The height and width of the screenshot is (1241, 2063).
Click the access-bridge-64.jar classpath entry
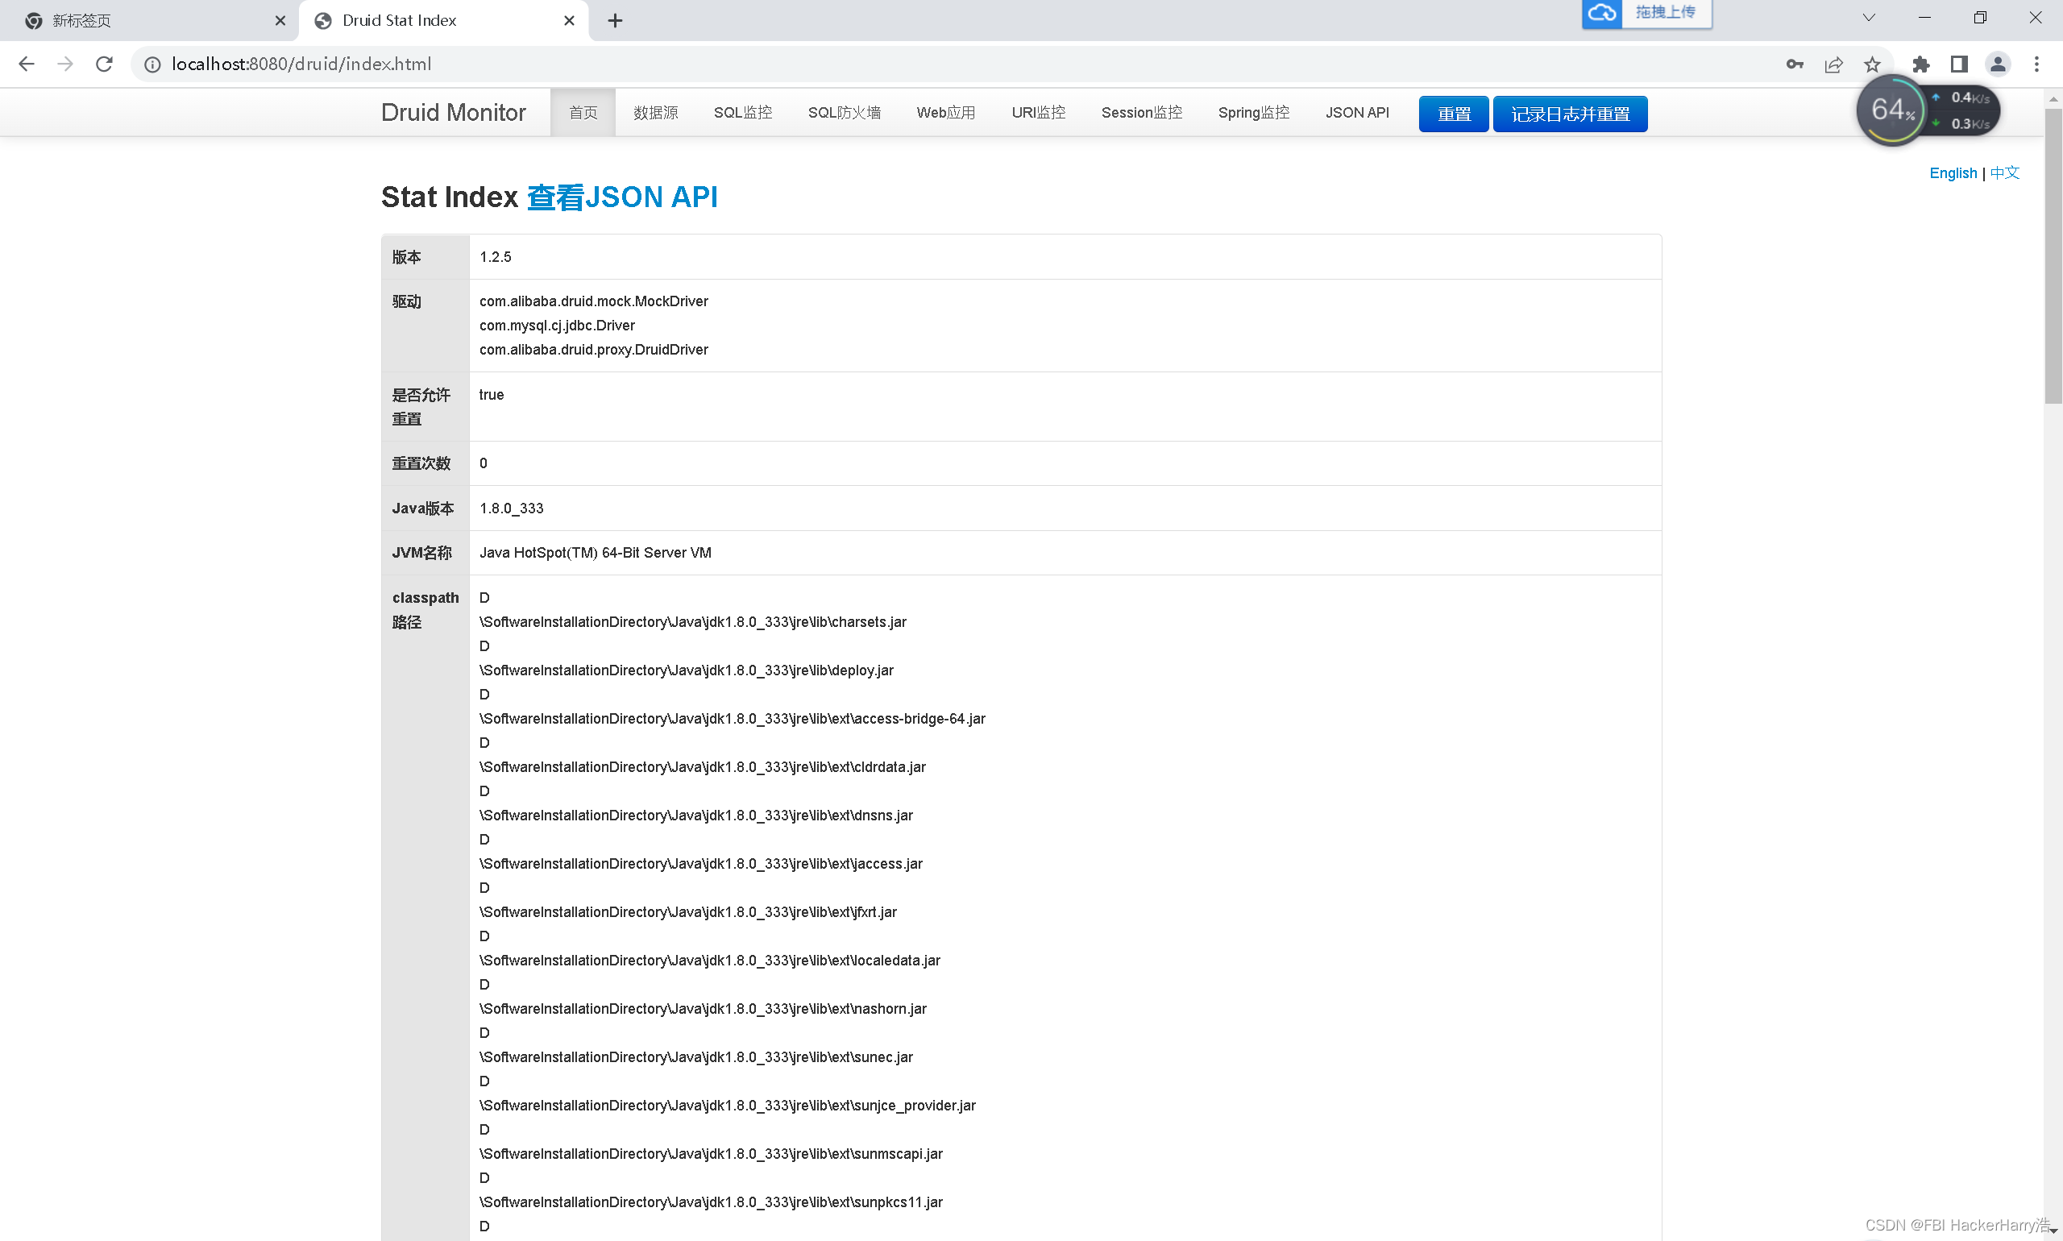[733, 719]
